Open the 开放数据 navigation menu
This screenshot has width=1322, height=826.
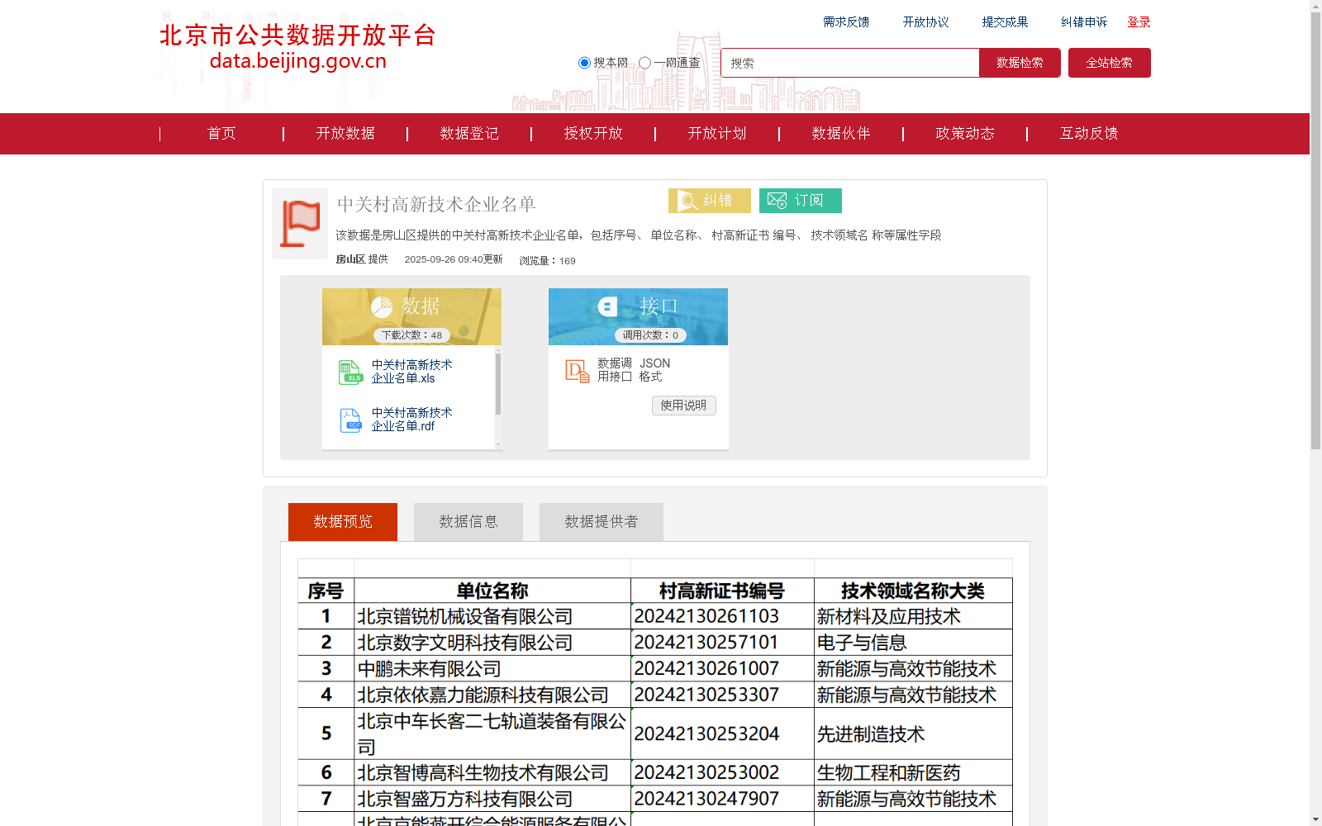(345, 134)
